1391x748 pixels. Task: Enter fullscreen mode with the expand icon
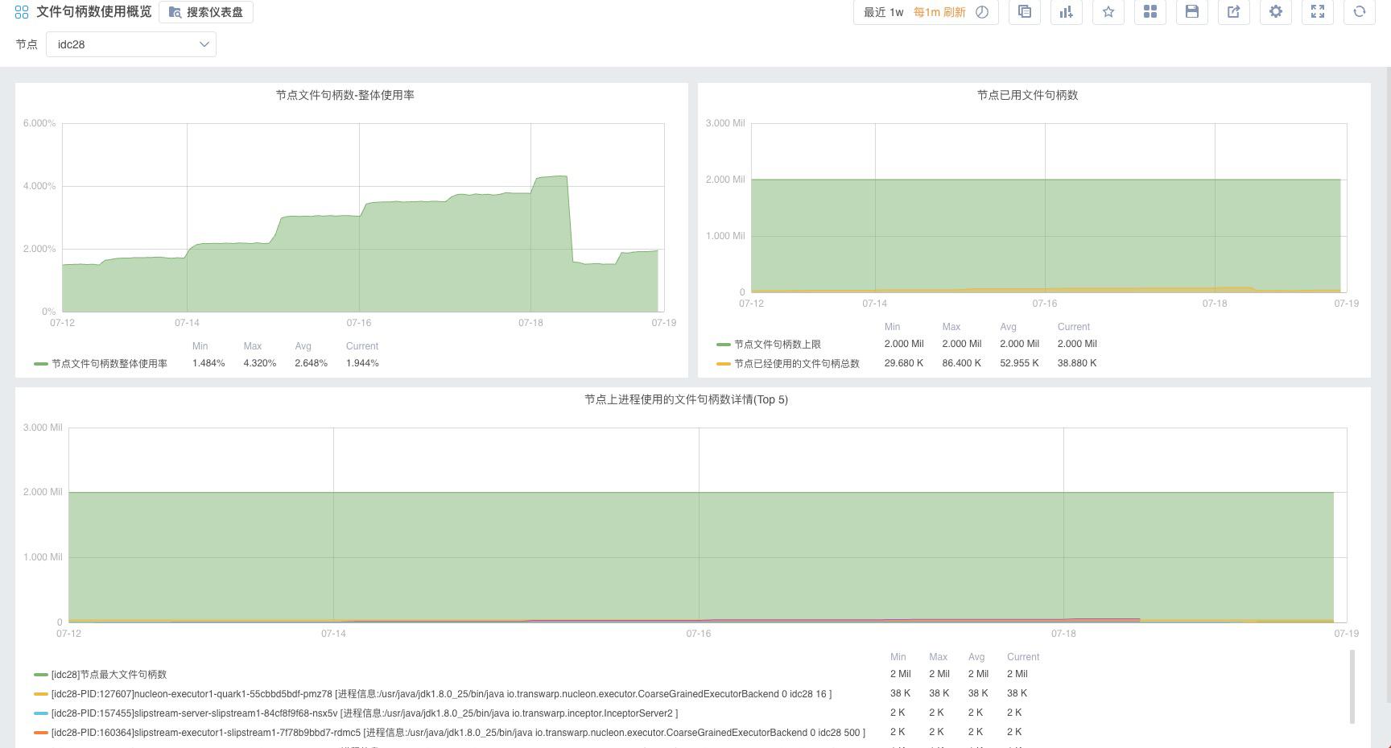coord(1318,11)
